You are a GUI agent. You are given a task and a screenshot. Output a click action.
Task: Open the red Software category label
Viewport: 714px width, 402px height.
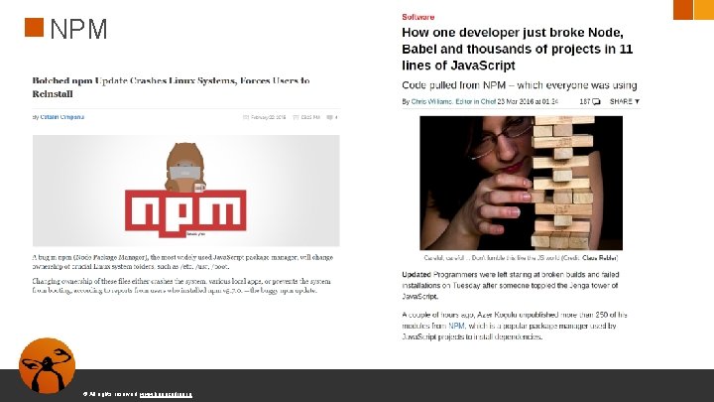coord(418,17)
